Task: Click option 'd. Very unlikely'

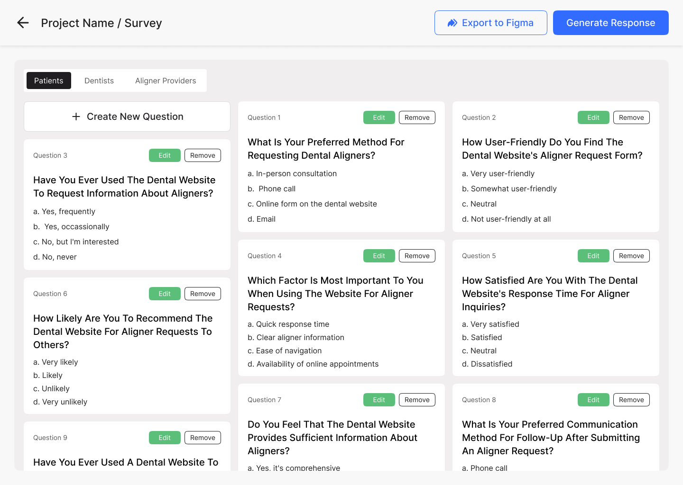Action: (60, 402)
